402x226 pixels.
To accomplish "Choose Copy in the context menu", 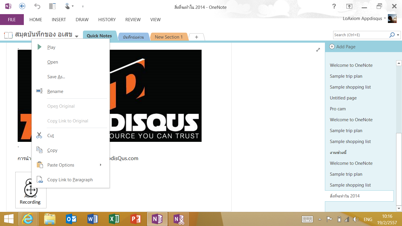I will [x=71, y=150].
